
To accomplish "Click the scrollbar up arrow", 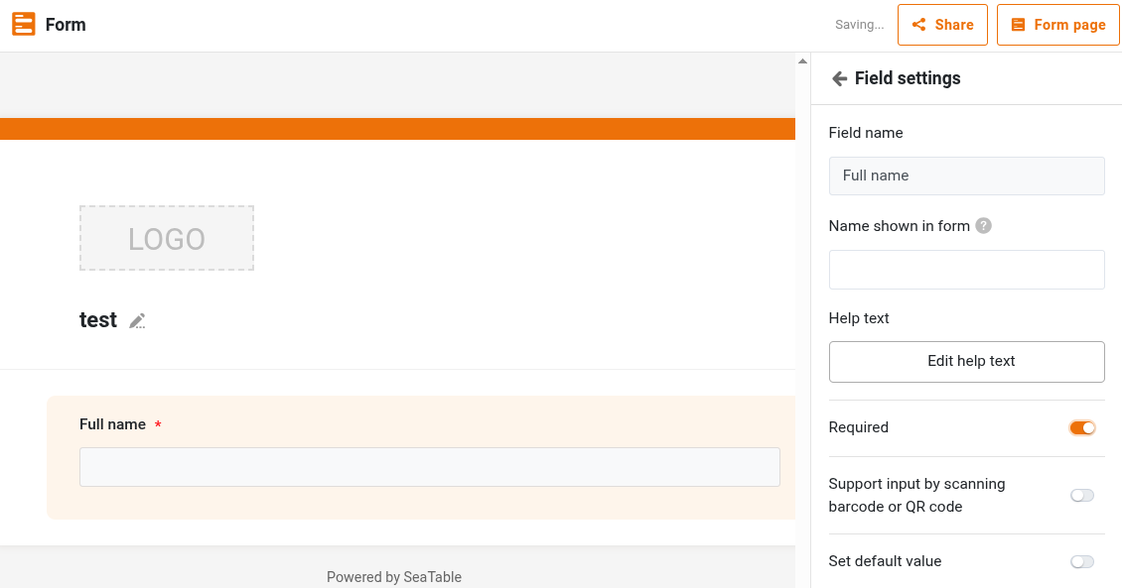I will click(x=802, y=61).
